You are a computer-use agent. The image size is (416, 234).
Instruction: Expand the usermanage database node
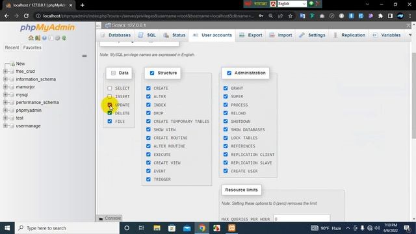point(5,125)
